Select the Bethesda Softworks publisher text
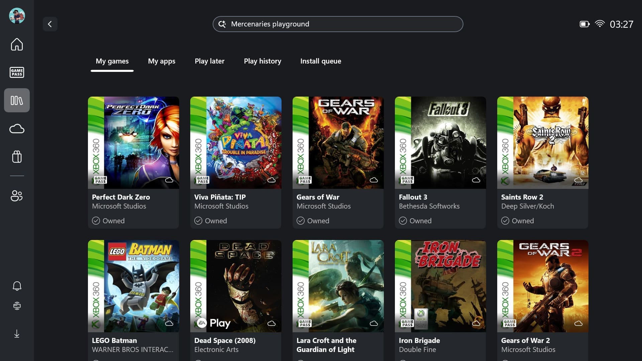This screenshot has width=642, height=361. [x=429, y=206]
